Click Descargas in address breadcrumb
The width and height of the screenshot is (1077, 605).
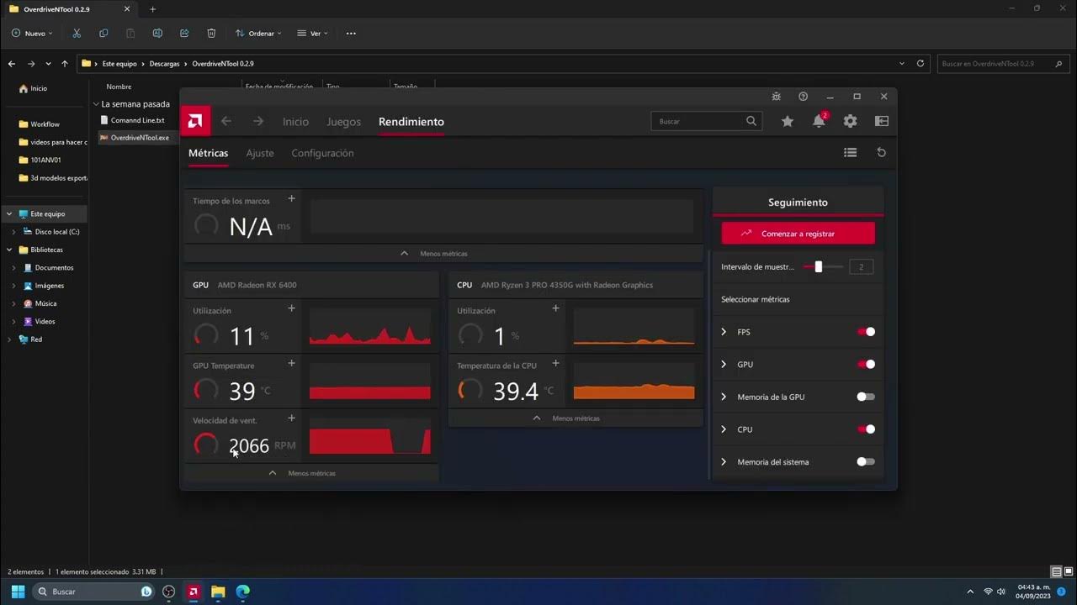point(164,64)
